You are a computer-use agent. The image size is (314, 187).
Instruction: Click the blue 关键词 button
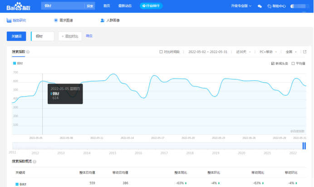(16, 36)
